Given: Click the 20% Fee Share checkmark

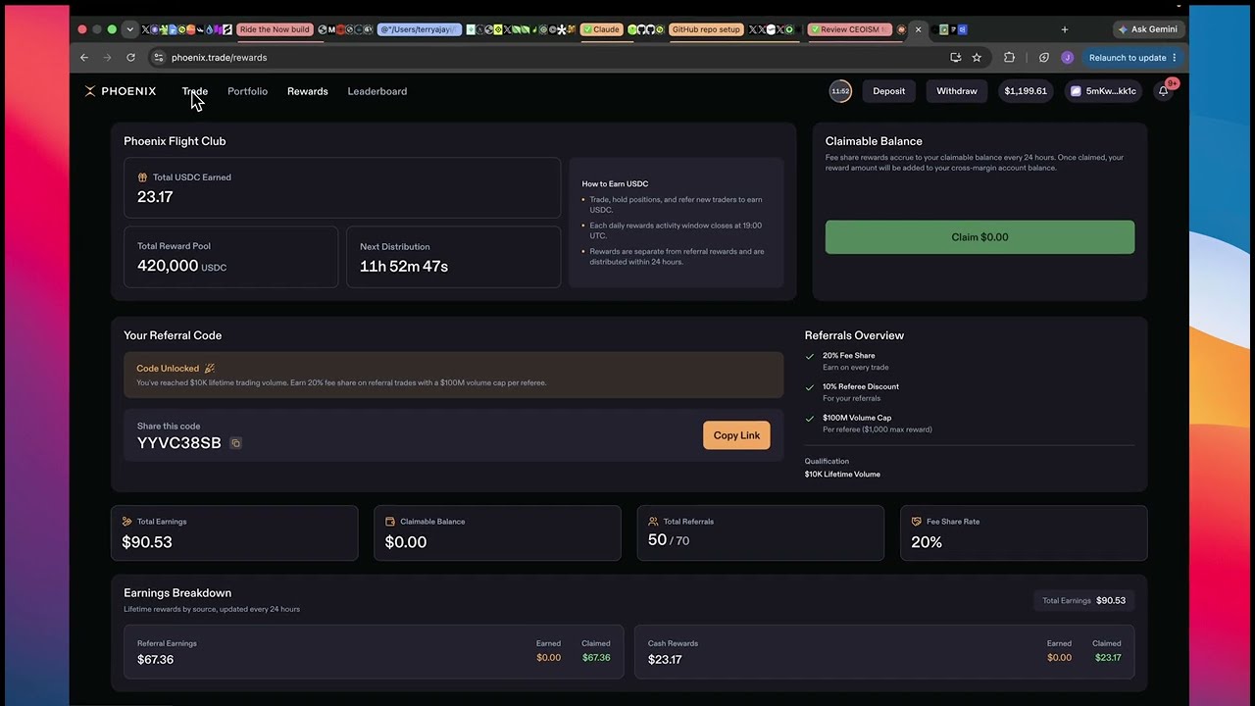Looking at the screenshot, I should click(810, 357).
